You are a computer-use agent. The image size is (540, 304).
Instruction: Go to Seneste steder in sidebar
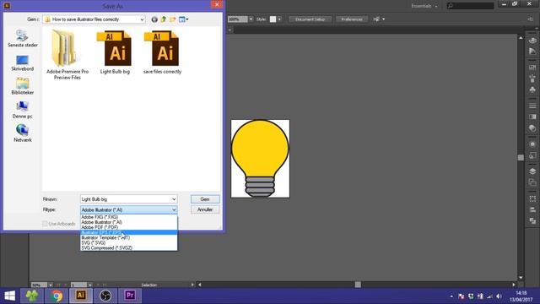[x=23, y=39]
